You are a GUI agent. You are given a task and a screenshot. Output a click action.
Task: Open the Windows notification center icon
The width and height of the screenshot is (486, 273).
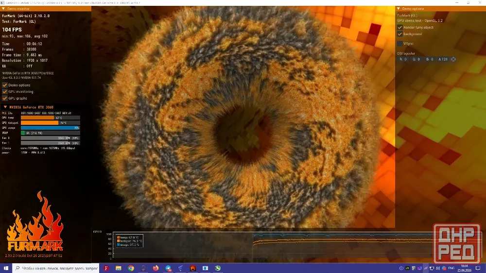[x=478, y=268]
